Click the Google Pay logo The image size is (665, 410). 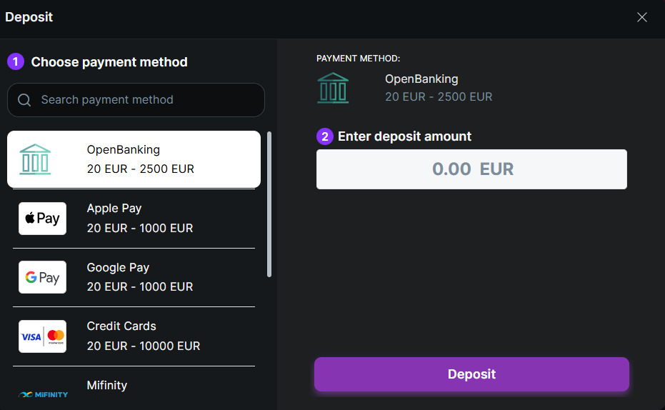(x=42, y=277)
